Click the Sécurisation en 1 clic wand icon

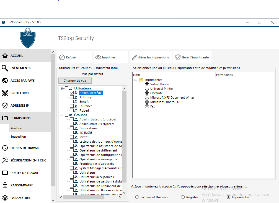tap(5, 160)
